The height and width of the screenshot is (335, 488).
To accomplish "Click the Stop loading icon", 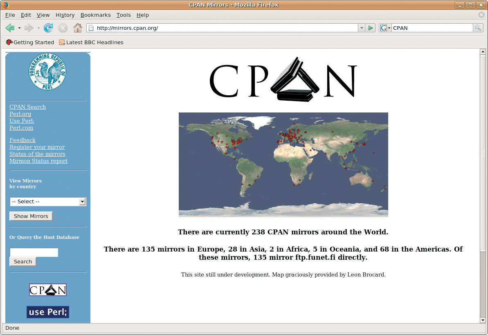I will (63, 28).
